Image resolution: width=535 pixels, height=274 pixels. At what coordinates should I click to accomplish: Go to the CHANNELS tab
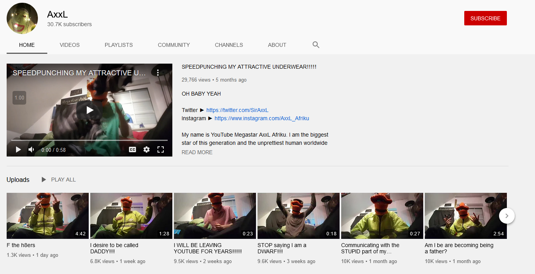click(229, 45)
